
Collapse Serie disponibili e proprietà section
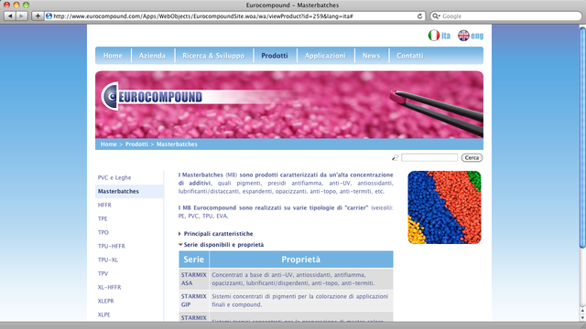coord(221,245)
